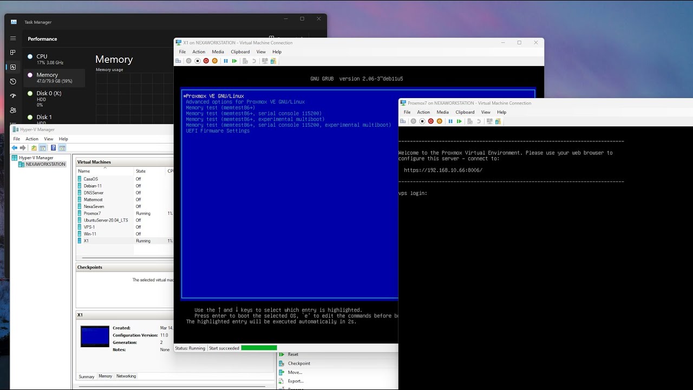Image resolution: width=693 pixels, height=390 pixels.
Task: Select CasaOS virtual machine row
Action: (125, 179)
